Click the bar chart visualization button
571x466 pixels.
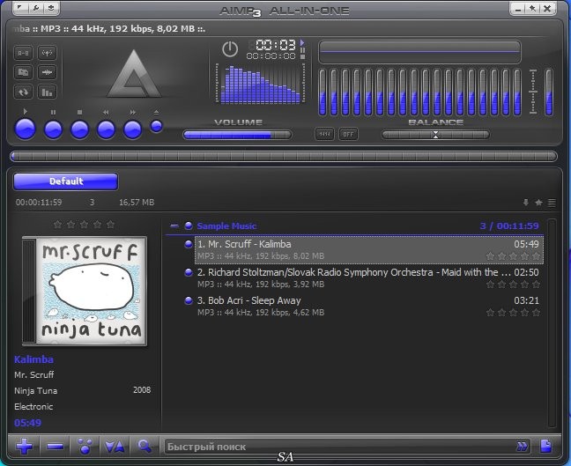point(47,92)
